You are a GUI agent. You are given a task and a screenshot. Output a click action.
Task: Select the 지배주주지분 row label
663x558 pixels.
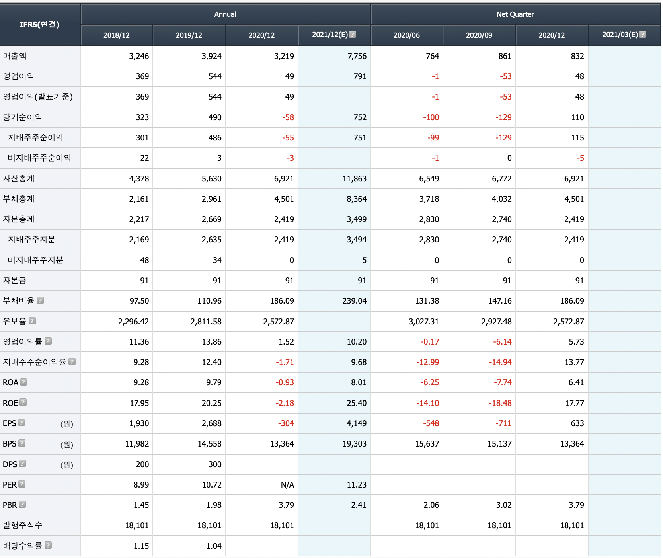31,240
